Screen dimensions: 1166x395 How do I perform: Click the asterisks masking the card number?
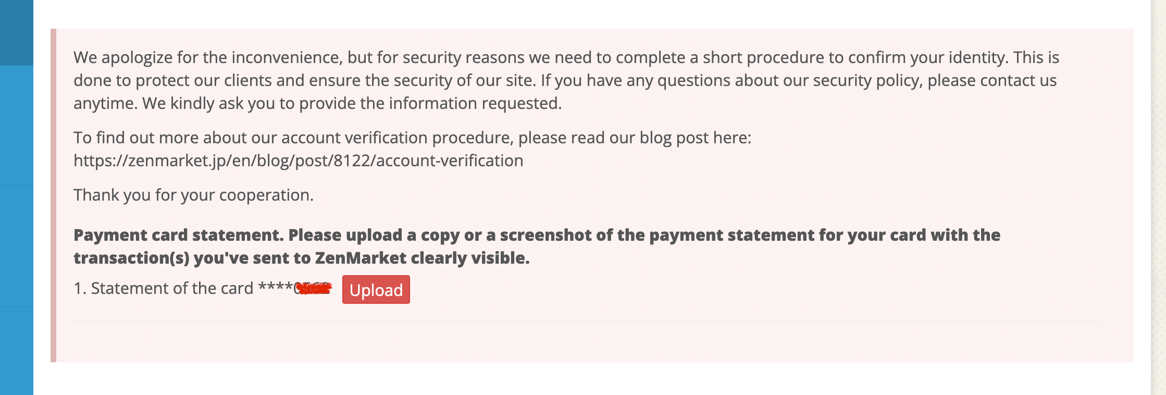click(x=276, y=287)
